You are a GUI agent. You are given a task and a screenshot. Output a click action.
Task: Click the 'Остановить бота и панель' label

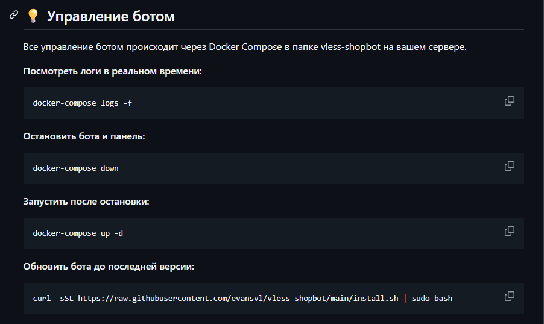pos(84,136)
